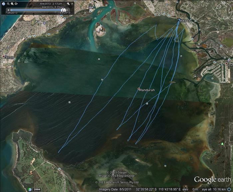The image size is (233, 192).
Task: Close the time slider panel
Action: coord(72,3)
